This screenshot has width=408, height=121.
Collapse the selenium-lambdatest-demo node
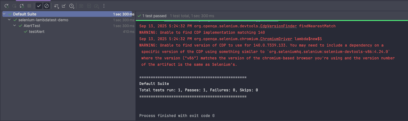9,20
